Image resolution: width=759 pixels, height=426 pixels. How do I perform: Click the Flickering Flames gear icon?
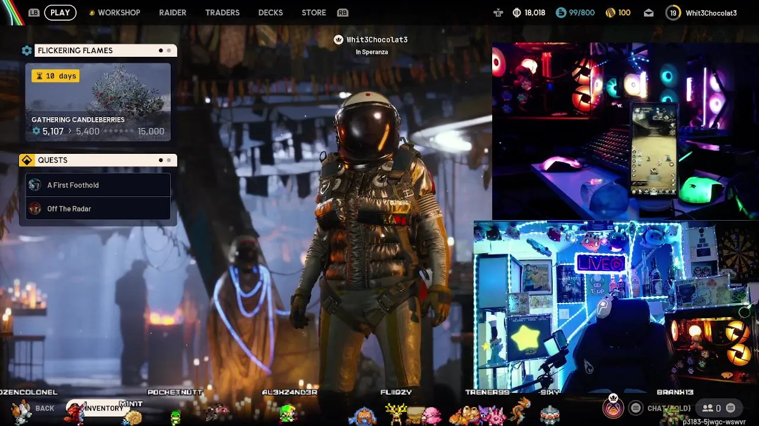pos(27,50)
